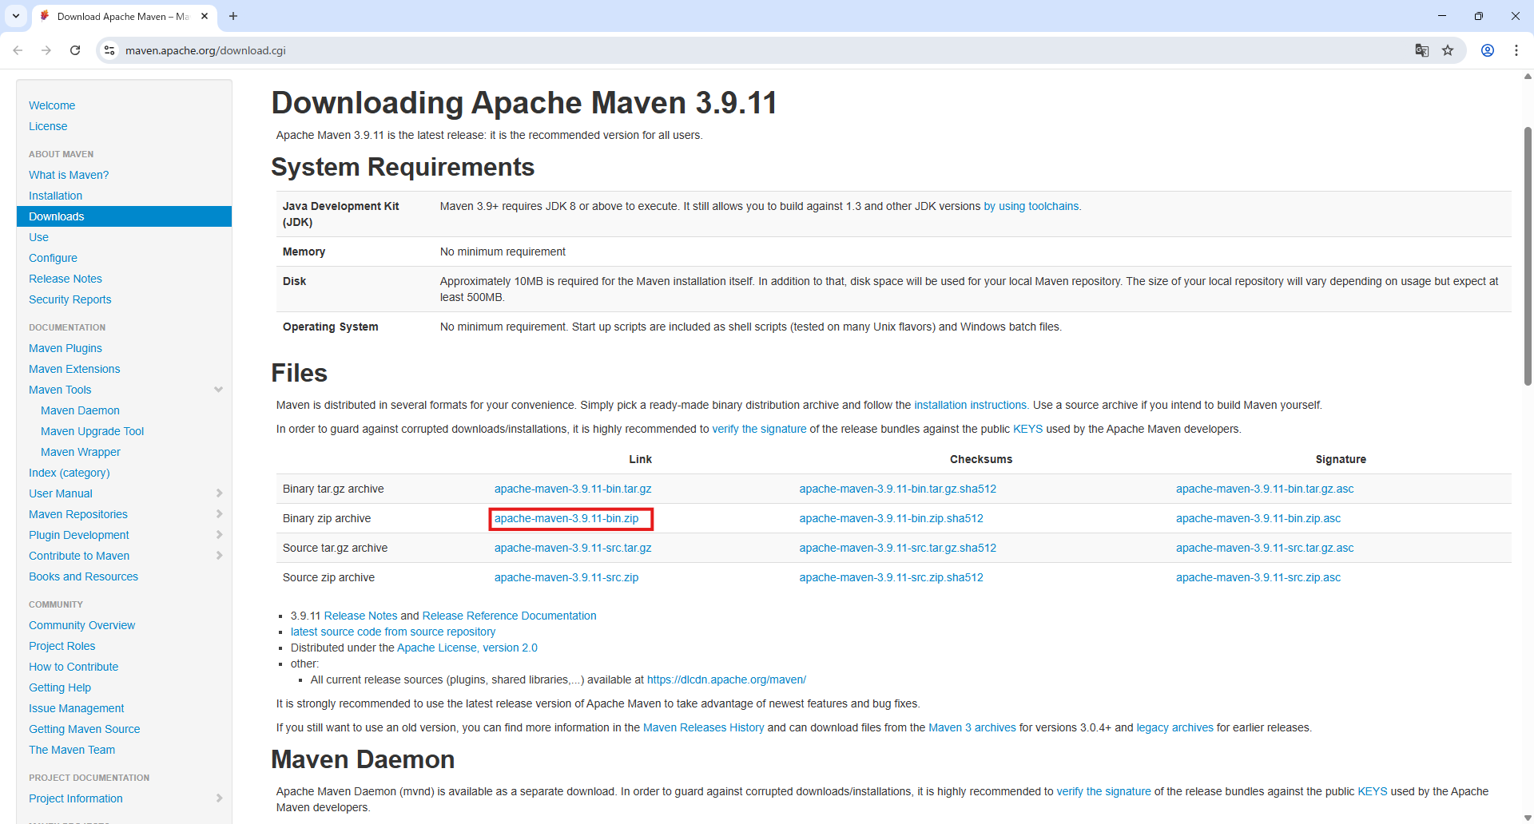Expand the Contribute to Maven section
The image size is (1534, 824).
[219, 556]
